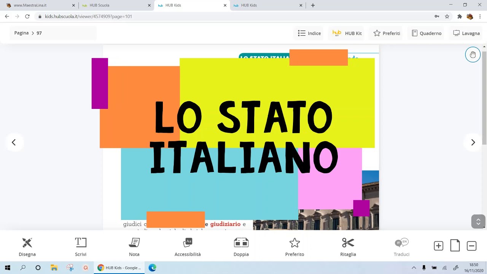Open saved password key icon
Viewport: 487px width, 274px height.
pyautogui.click(x=437, y=16)
